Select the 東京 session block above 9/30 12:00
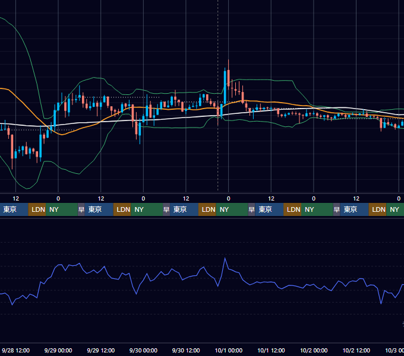 pyautogui.click(x=184, y=209)
